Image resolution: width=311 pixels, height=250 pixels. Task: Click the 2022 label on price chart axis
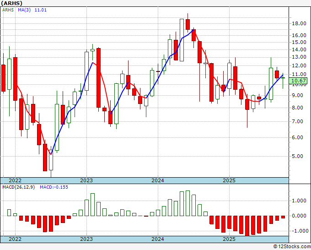(15, 180)
